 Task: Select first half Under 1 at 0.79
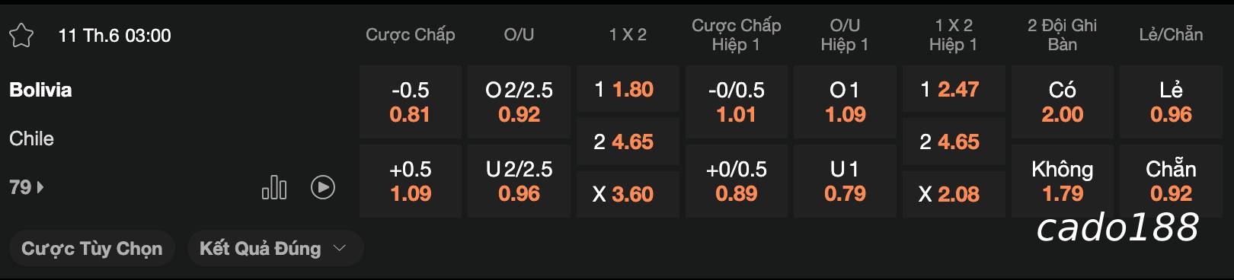(x=845, y=181)
